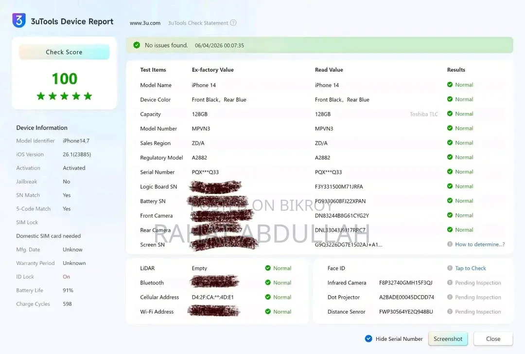Viewport: 525px width, 354px height.
Task: Click the Normal check icon in Regulatory Model row
Action: pyautogui.click(x=450, y=157)
